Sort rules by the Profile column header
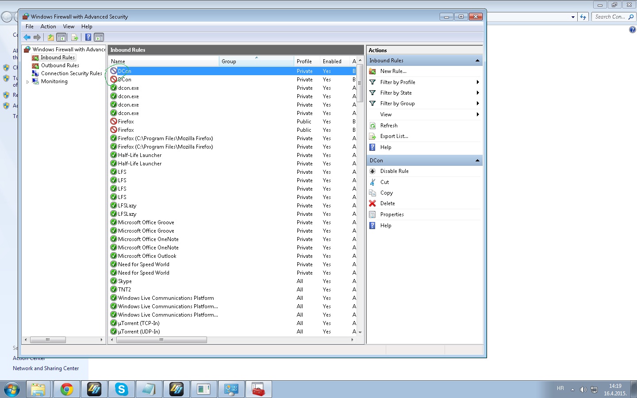The height and width of the screenshot is (398, 637). coord(307,61)
